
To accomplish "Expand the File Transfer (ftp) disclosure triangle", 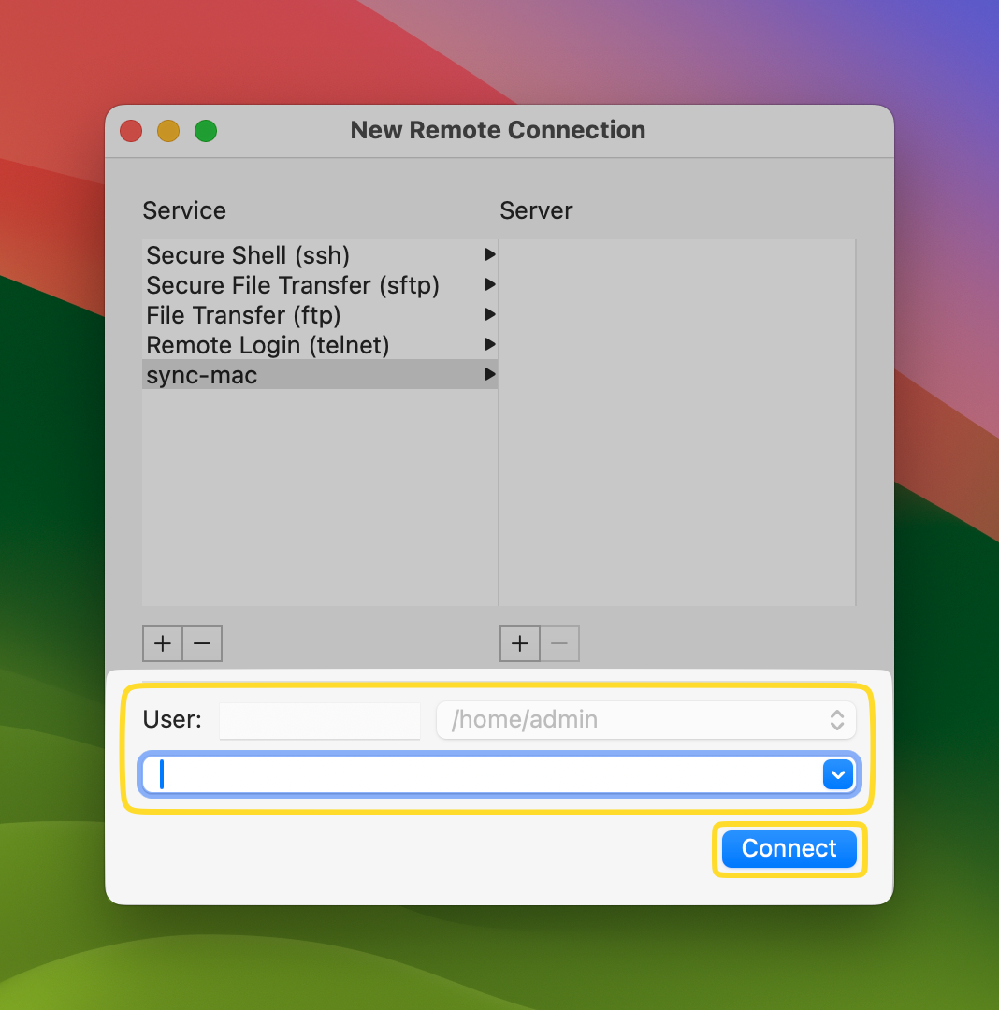I will pyautogui.click(x=489, y=314).
